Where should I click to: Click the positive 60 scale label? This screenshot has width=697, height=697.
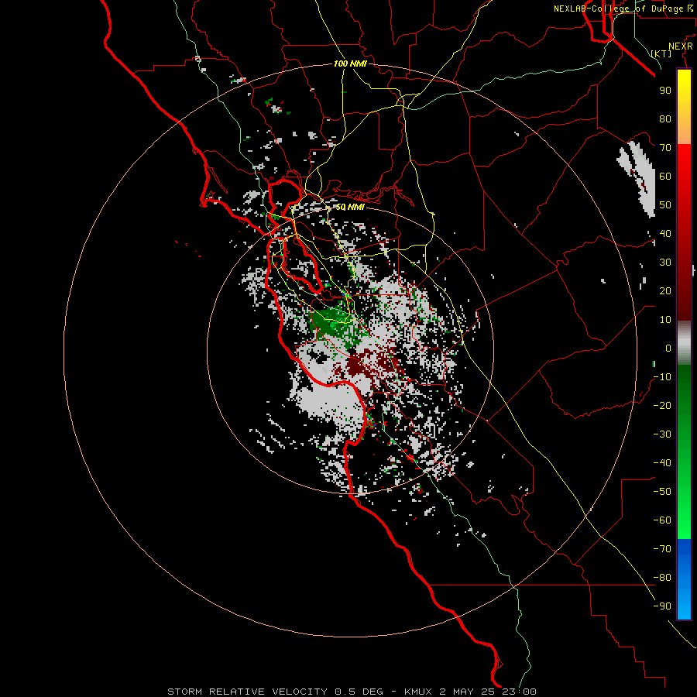tap(665, 177)
